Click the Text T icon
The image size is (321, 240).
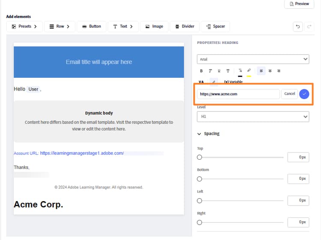[115, 26]
